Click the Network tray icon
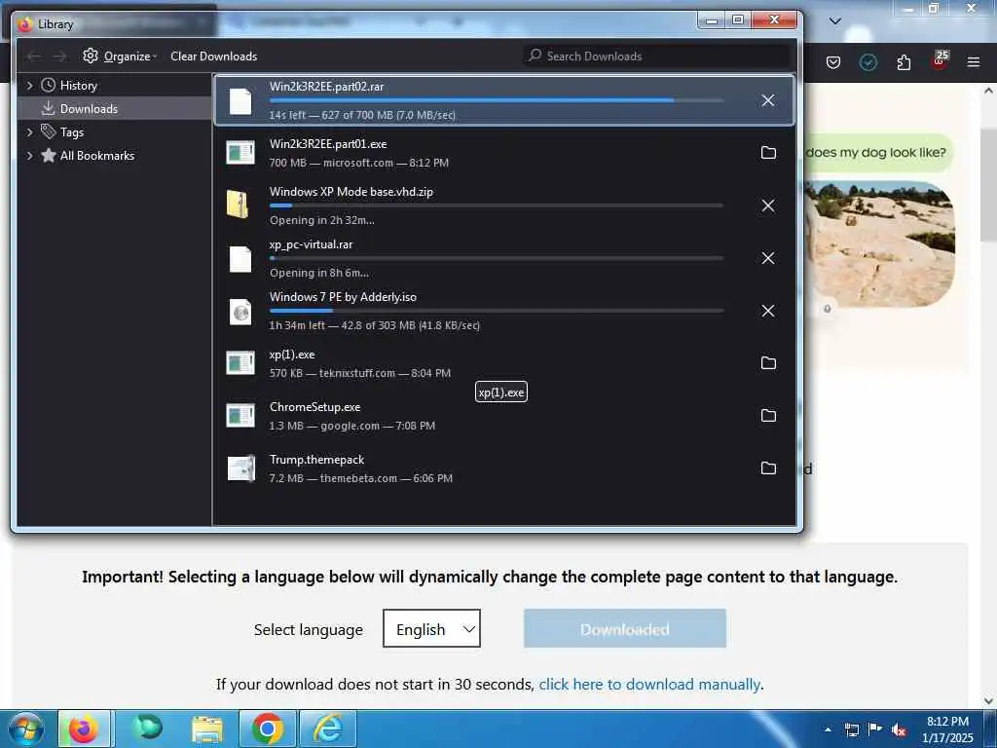 pyautogui.click(x=851, y=730)
